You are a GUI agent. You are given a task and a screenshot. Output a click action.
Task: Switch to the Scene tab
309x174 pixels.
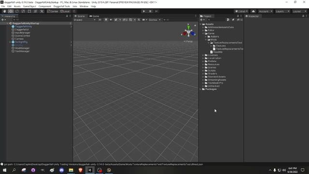pos(80,16)
